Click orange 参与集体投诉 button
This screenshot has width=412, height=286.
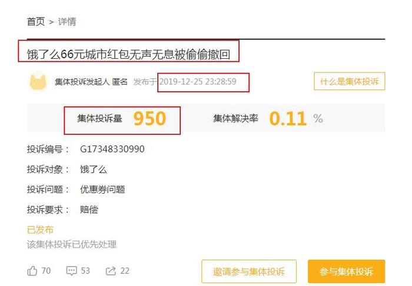(346, 271)
